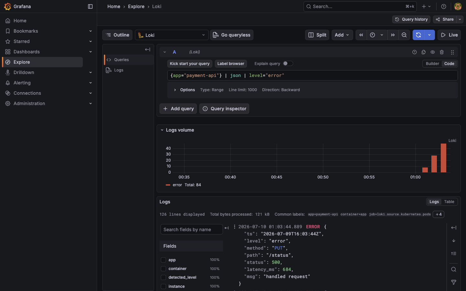Click the Search fields by name input

point(192,230)
